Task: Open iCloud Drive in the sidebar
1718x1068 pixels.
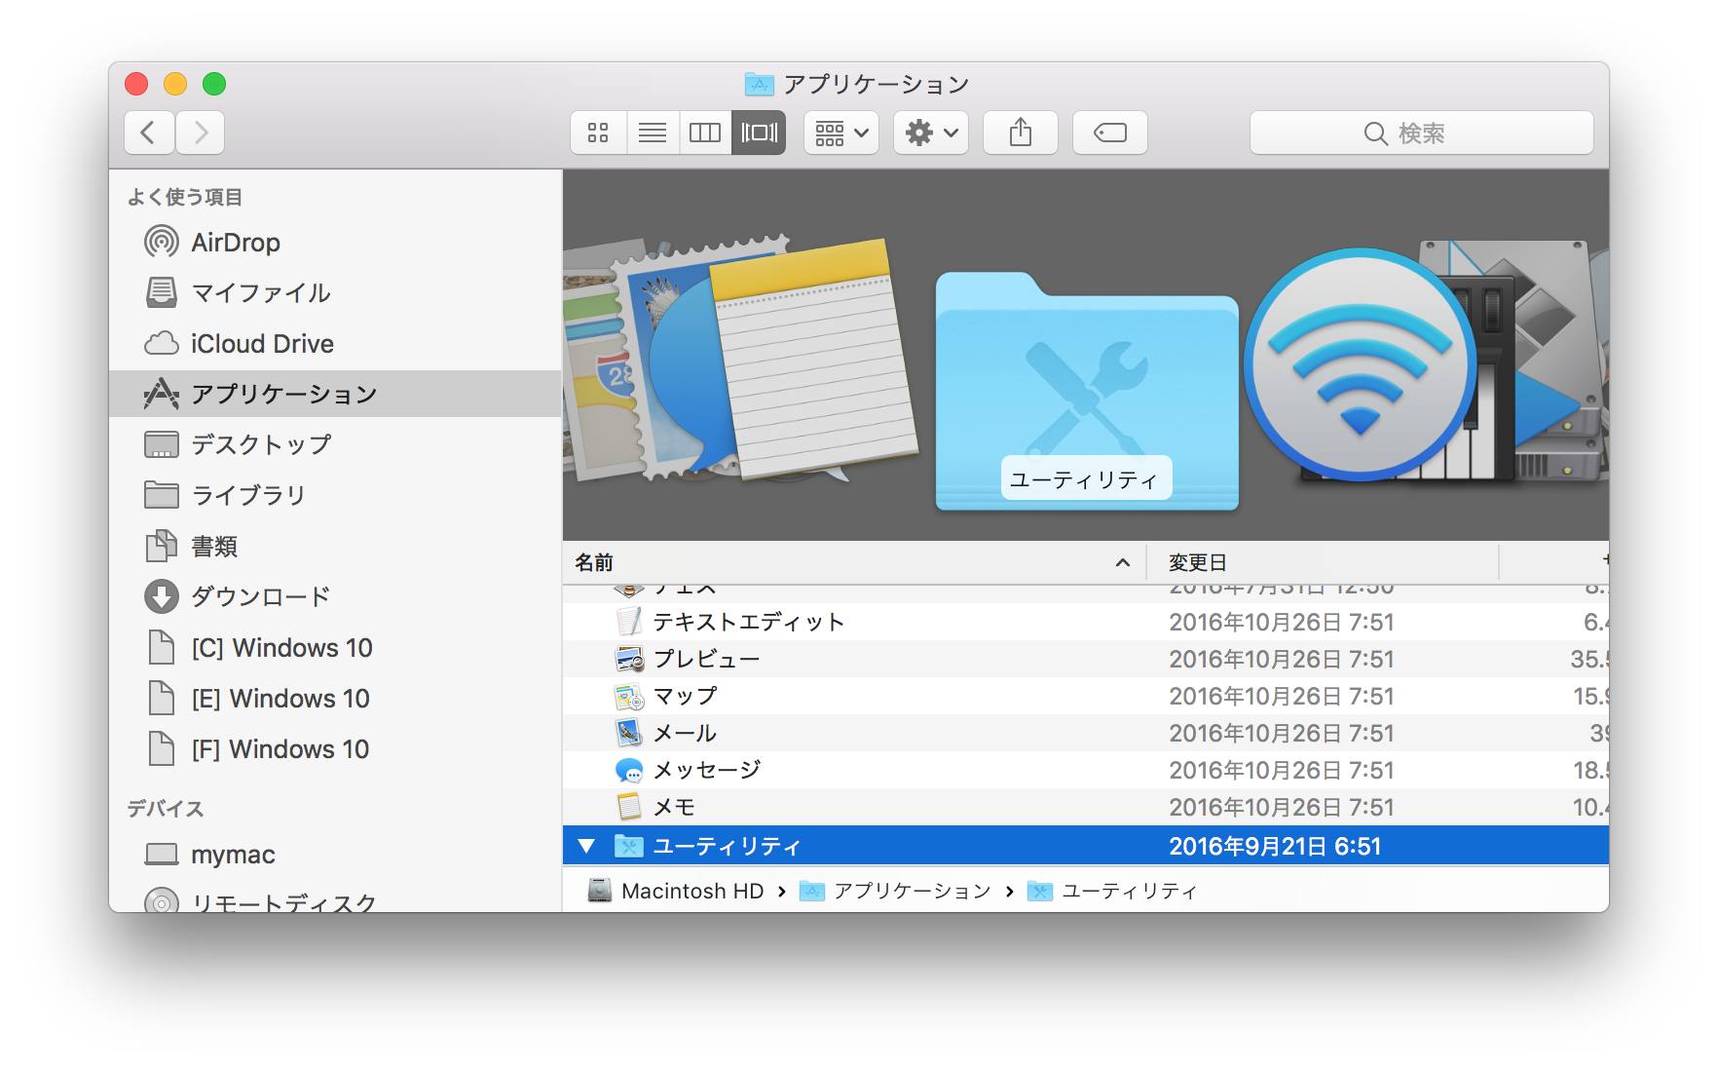Action: click(x=335, y=343)
